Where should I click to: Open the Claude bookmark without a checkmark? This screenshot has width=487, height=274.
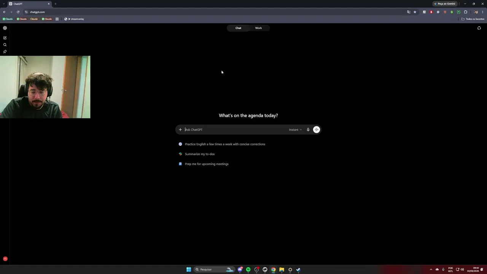pyautogui.click(x=33, y=19)
